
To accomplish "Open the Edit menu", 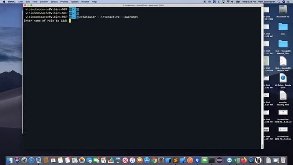I will click(27, 2).
